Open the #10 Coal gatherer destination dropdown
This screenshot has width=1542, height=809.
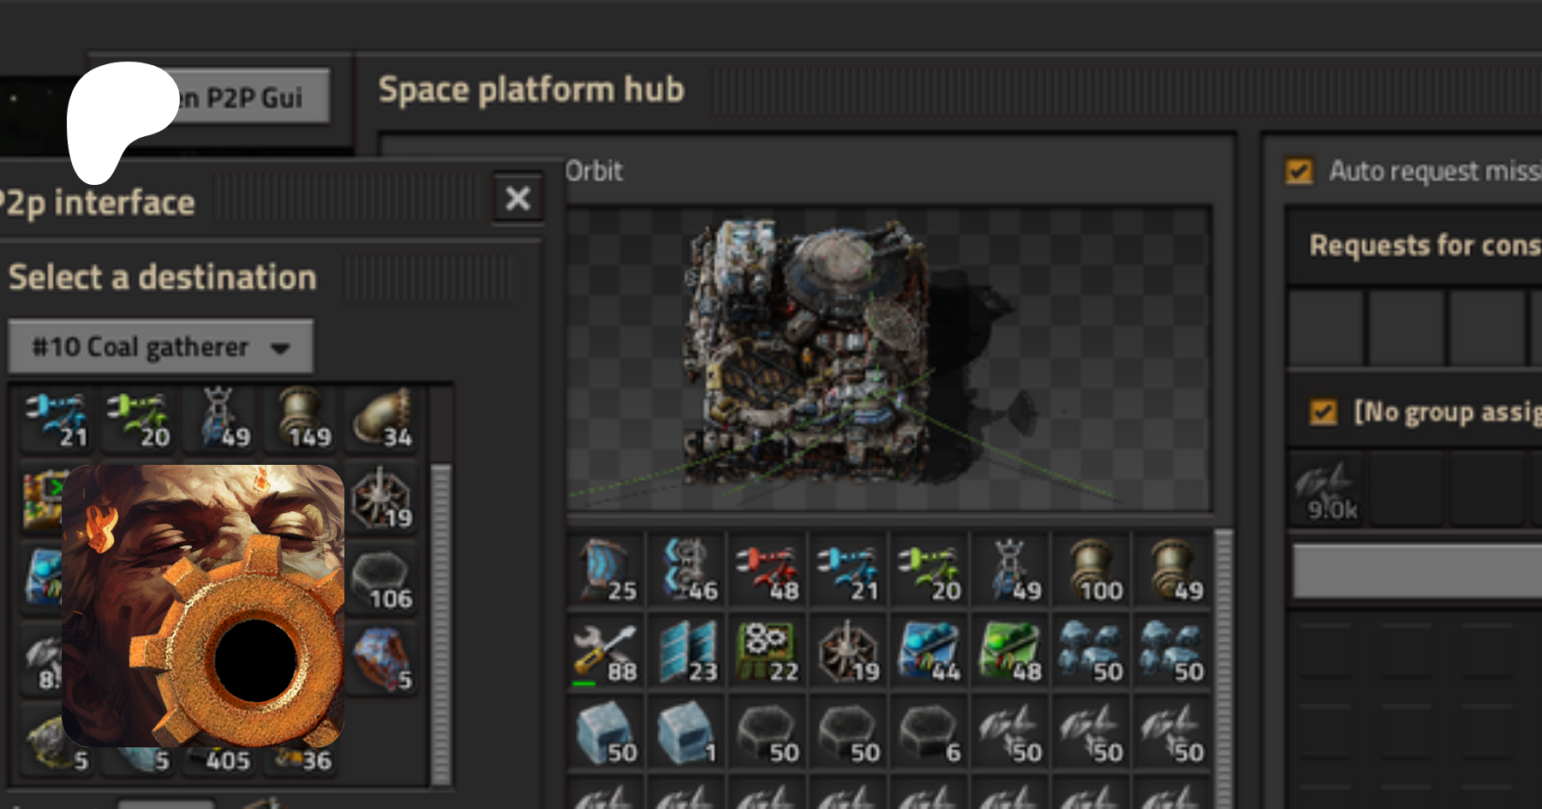point(160,347)
